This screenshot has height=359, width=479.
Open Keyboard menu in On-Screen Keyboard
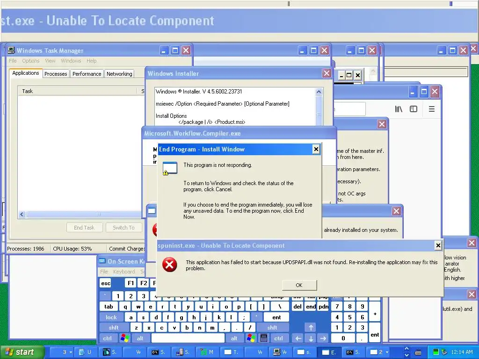click(124, 272)
